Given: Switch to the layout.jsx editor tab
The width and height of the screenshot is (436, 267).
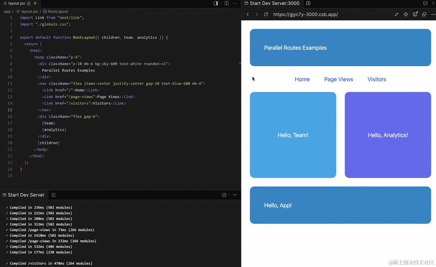Looking at the screenshot, I should pyautogui.click(x=17, y=3).
